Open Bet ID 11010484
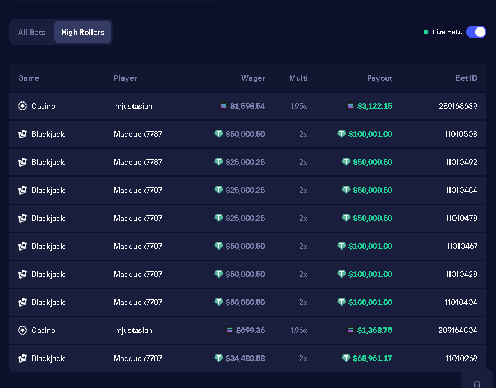Screen dimensions: 496x388 pos(461,190)
